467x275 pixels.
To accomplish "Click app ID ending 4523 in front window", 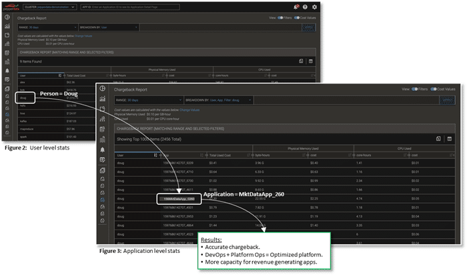I will click(x=178, y=234).
